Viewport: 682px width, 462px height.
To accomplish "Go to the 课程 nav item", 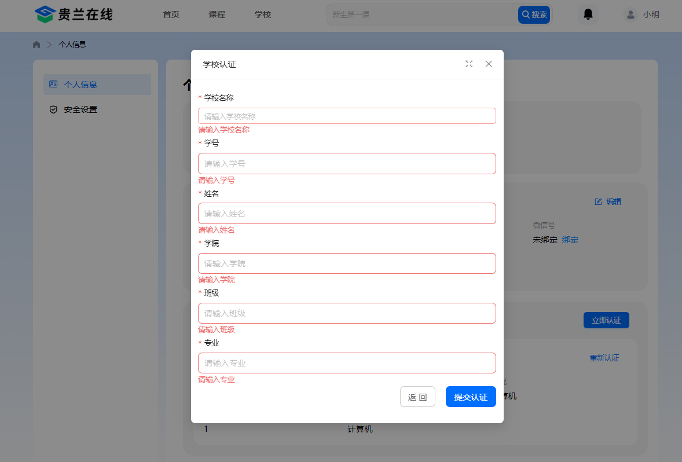I will tap(217, 14).
